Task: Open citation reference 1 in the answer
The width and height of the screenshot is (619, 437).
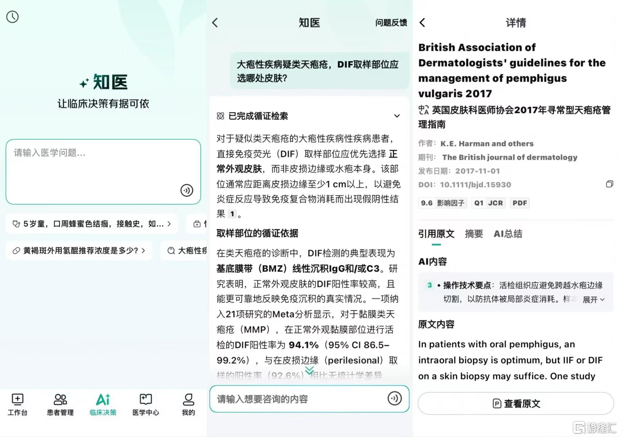Action: (x=232, y=214)
